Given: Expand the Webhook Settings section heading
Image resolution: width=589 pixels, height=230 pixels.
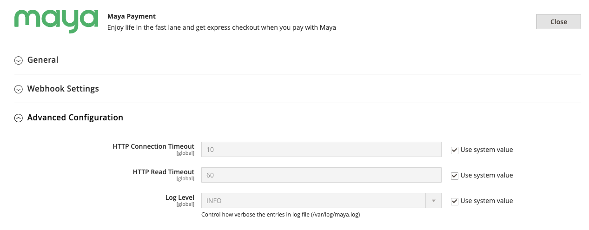Looking at the screenshot, I should click(63, 89).
